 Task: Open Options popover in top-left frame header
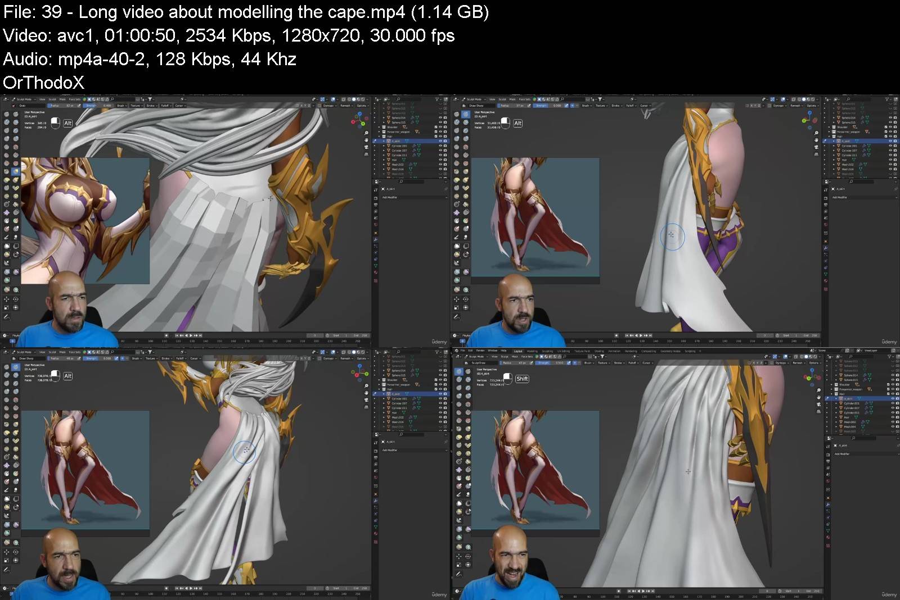362,106
